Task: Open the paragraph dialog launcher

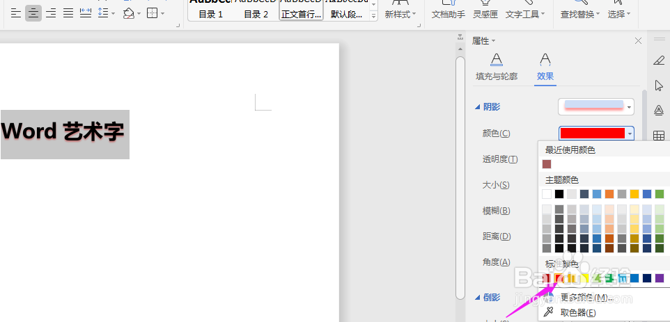Action: click(178, 26)
